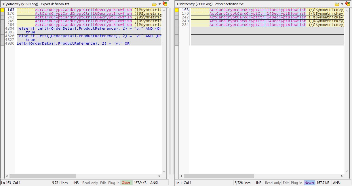Image resolution: width=352 pixels, height=186 pixels.
Task: Click the yellow difference marker in right gutter
Action: tap(176, 10)
